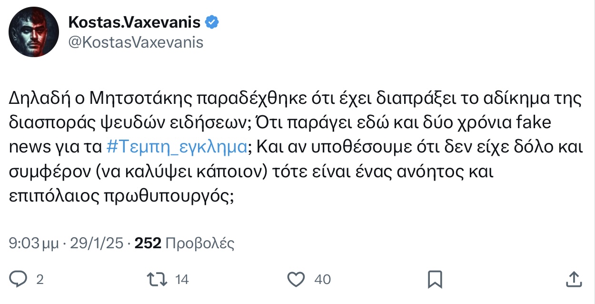This screenshot has height=304, width=595.
Task: Click the Kostas.Vaxevanis display name
Action: coord(136,21)
